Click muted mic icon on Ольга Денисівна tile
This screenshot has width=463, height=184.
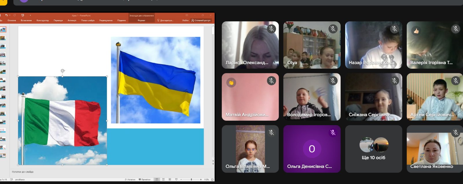click(333, 133)
